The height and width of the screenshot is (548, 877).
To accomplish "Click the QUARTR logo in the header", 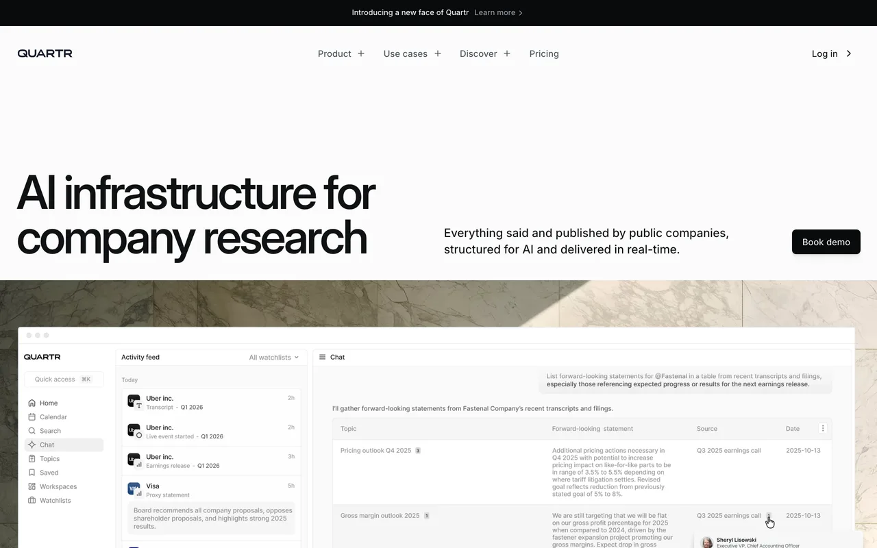I will (45, 53).
